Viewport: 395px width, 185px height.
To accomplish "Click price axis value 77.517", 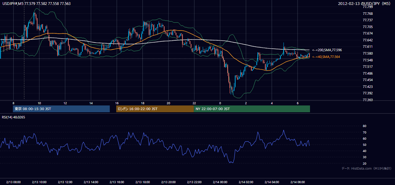I will [x=367, y=67].
